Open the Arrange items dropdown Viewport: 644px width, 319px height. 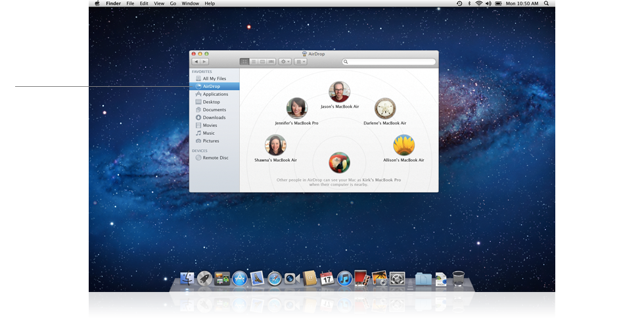pos(300,62)
